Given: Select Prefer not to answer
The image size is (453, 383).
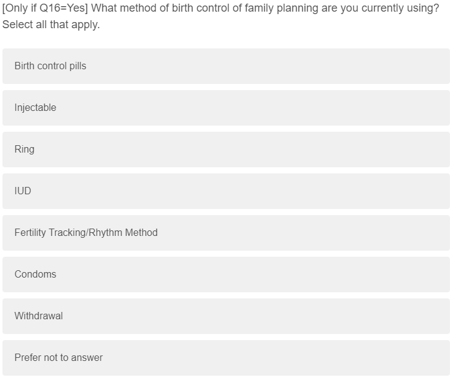Looking at the screenshot, I should (226, 358).
